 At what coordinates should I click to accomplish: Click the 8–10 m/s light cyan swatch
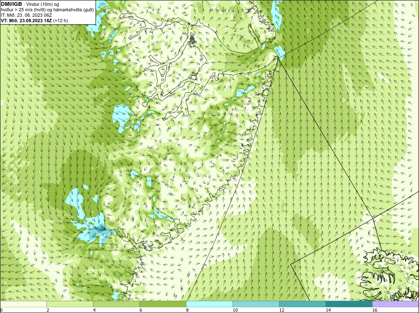pos(209,304)
